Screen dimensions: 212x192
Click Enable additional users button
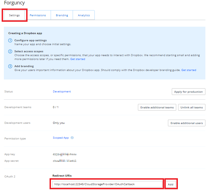pyautogui.click(x=187, y=123)
